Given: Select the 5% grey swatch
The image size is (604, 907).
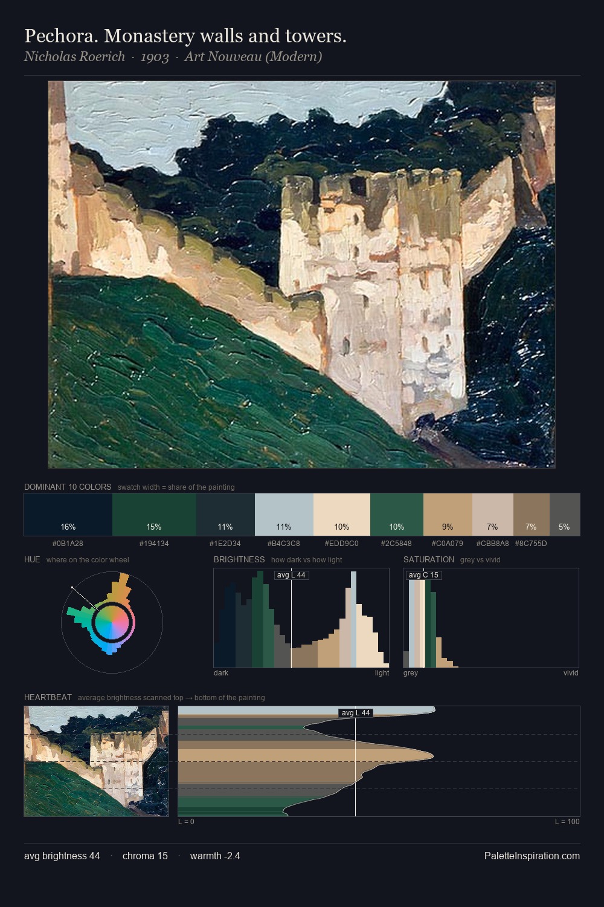Looking at the screenshot, I should (565, 515).
